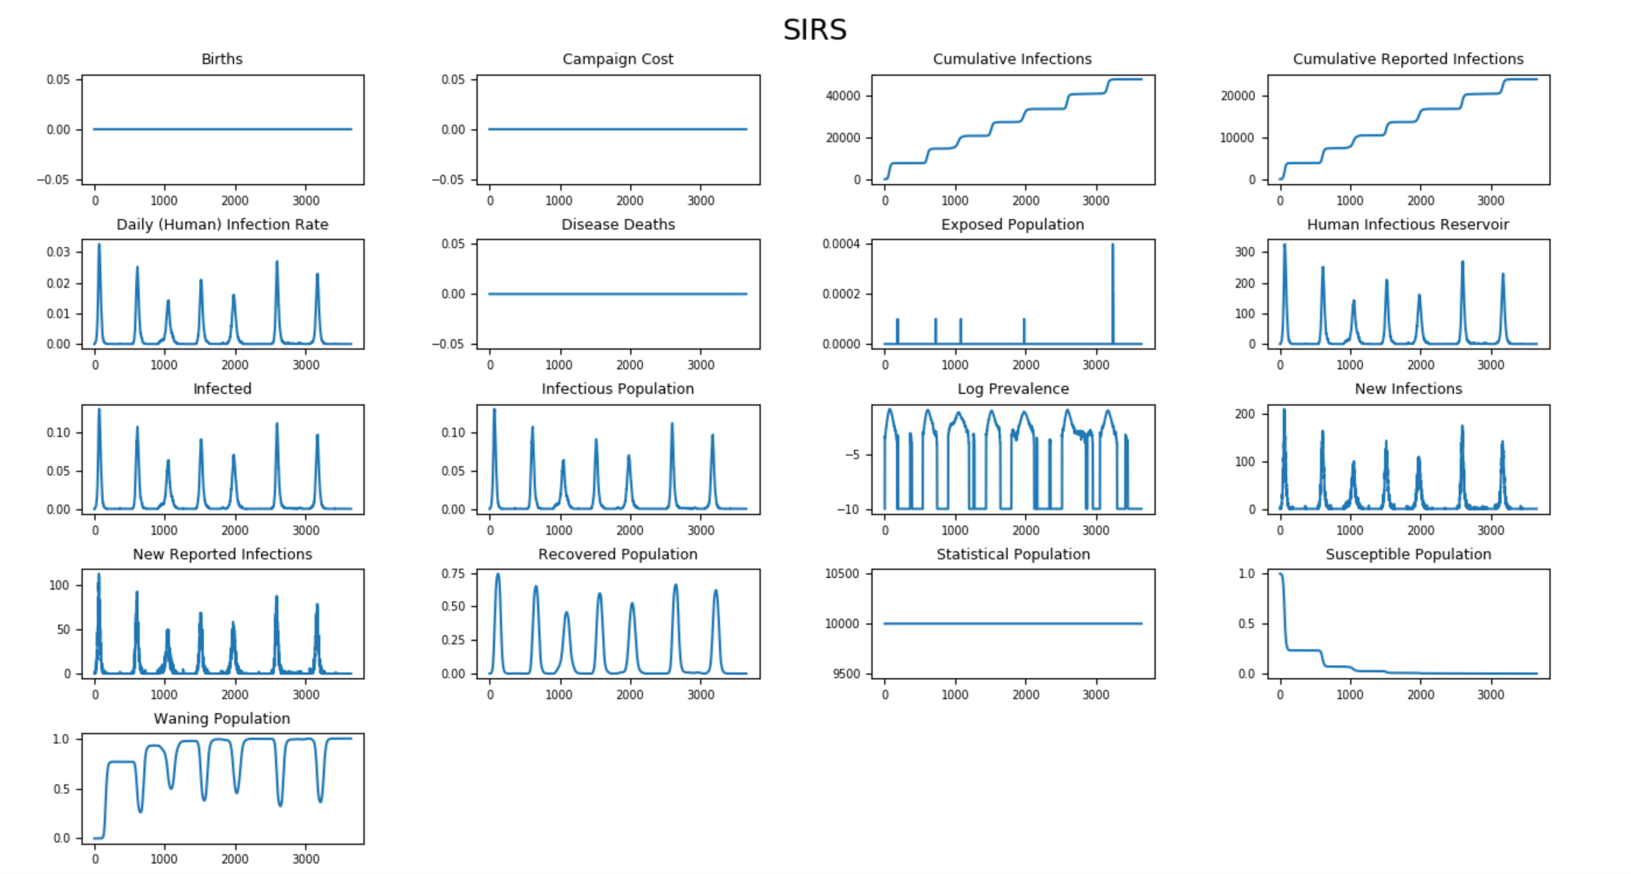This screenshot has width=1631, height=874.
Task: Click the Disease Deaths flat line plot
Action: tap(617, 294)
